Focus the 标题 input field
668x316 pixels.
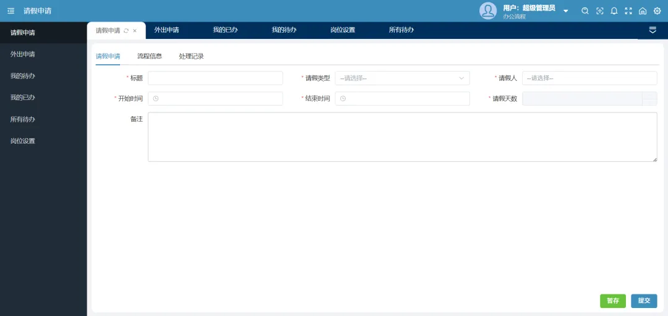(215, 78)
